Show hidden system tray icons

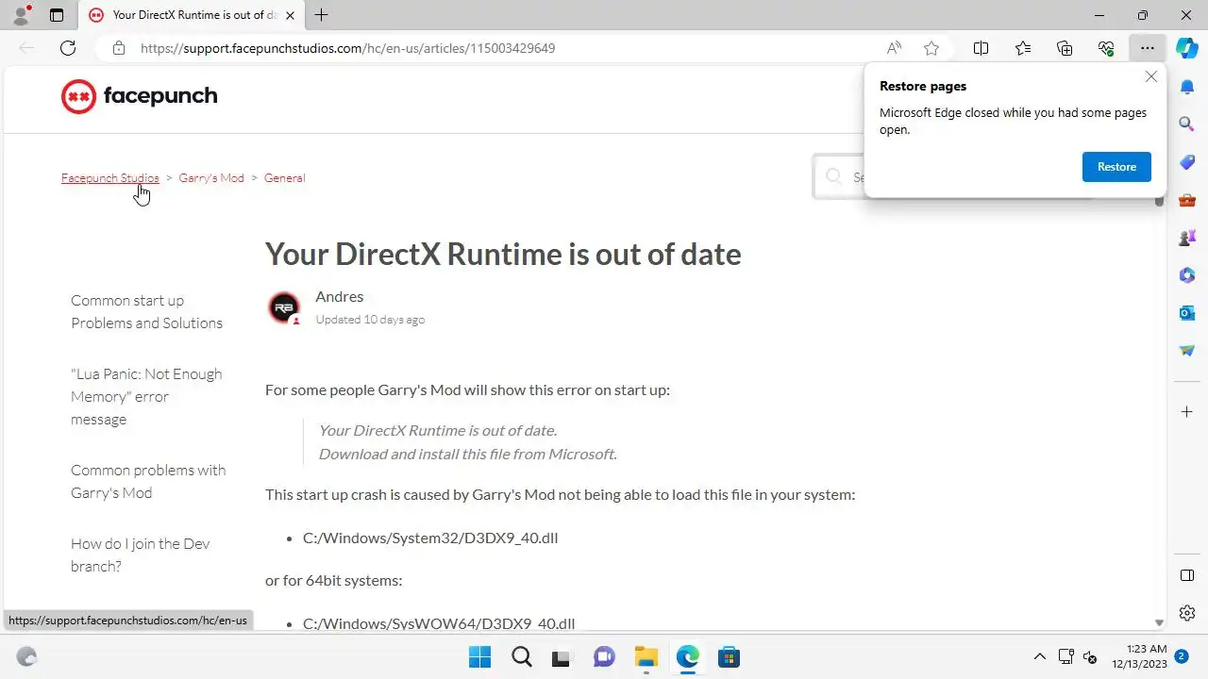[x=1040, y=657]
